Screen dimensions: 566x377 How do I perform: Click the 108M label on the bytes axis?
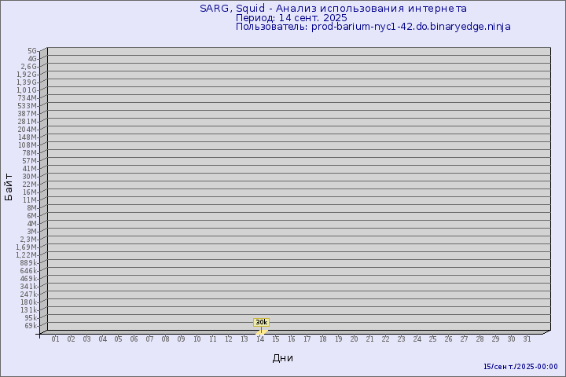(x=28, y=145)
